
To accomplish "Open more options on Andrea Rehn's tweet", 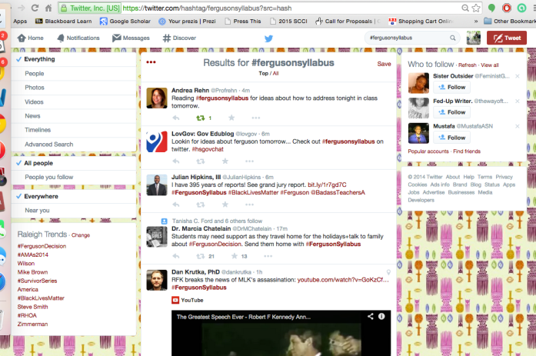I will [x=256, y=118].
